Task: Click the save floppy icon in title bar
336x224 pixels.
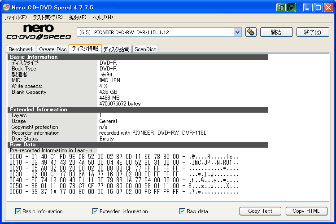Action: pyautogui.click(x=291, y=8)
